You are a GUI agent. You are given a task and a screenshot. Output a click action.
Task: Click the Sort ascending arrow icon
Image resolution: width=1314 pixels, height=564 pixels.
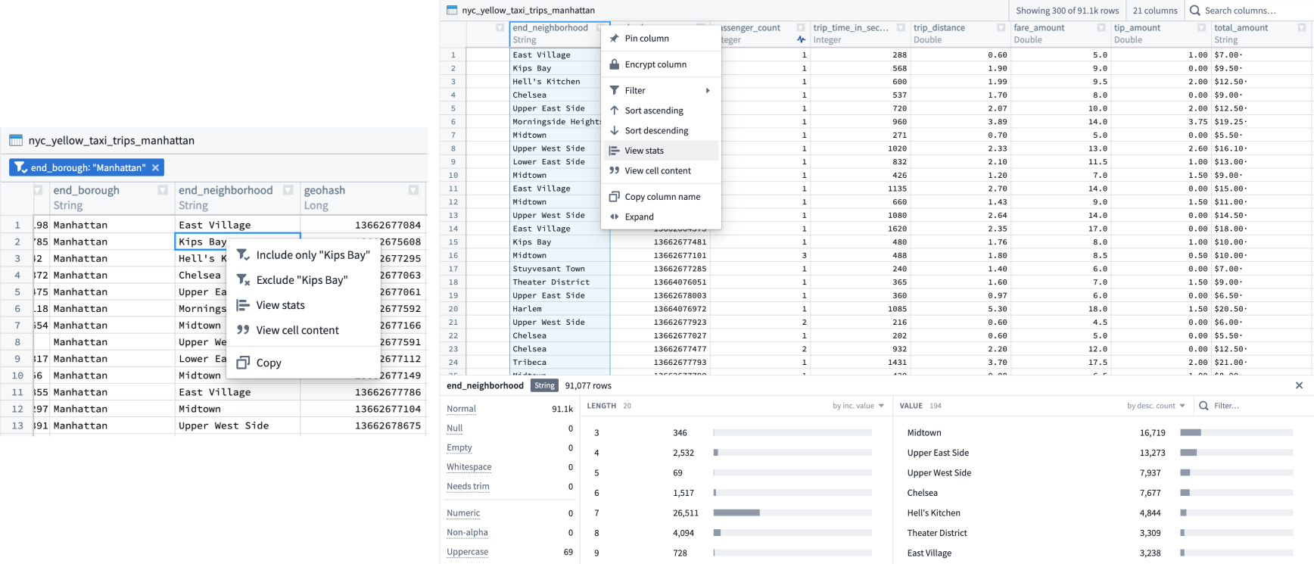tap(615, 111)
